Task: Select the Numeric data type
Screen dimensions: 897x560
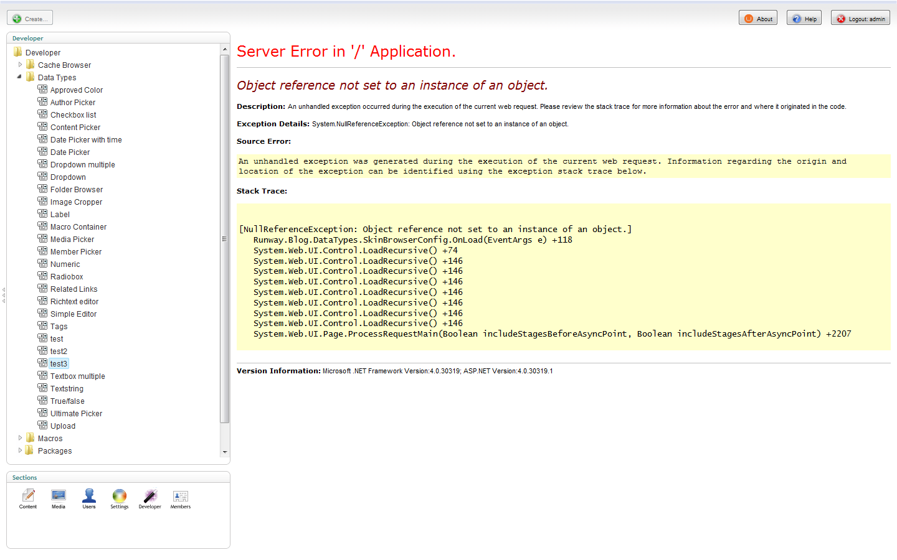Action: [x=65, y=264]
